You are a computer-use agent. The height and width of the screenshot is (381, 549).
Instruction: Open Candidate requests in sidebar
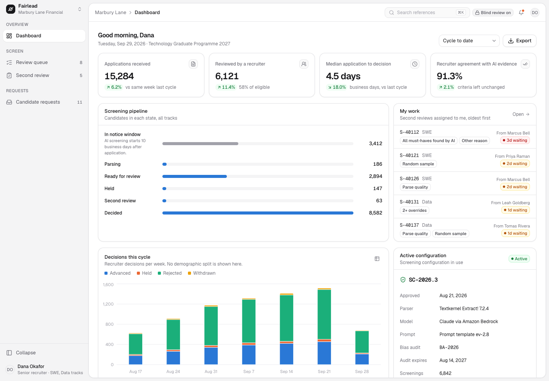44,102
